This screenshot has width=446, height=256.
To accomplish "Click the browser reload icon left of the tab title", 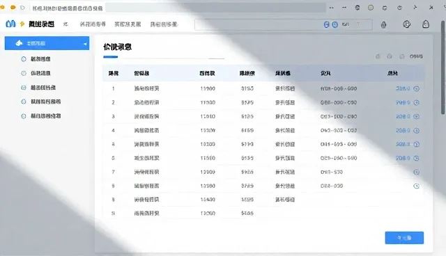I will click(x=22, y=8).
